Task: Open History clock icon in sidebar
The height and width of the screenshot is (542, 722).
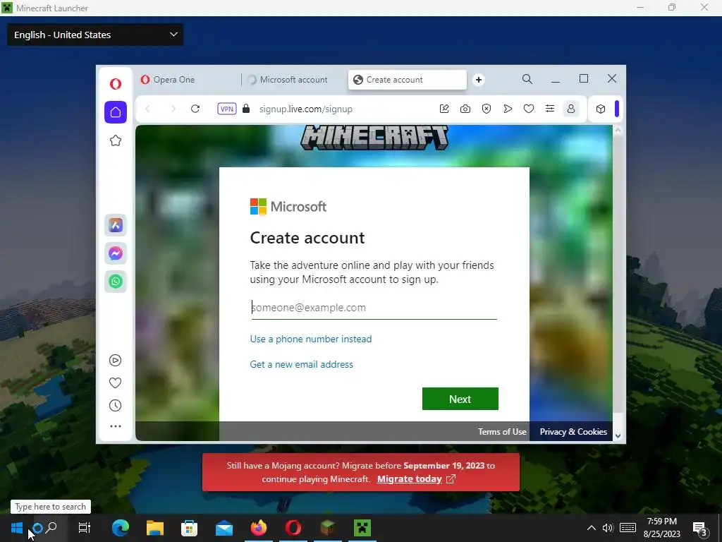Action: click(115, 405)
